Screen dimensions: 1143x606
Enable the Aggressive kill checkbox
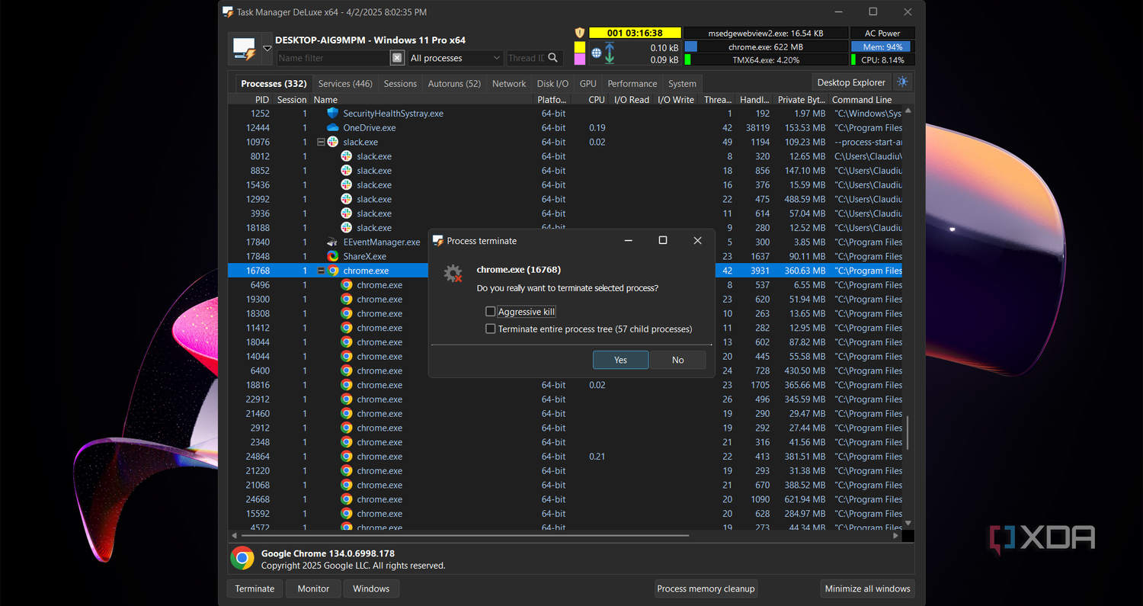pos(491,312)
